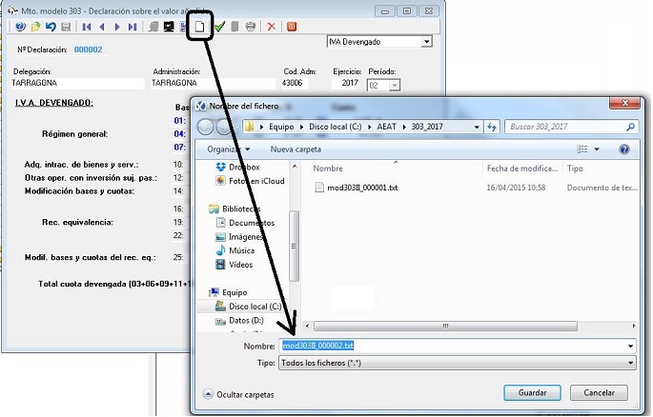Click the blue help question-mark toolbar icon
The image size is (653, 417).
click(x=20, y=27)
